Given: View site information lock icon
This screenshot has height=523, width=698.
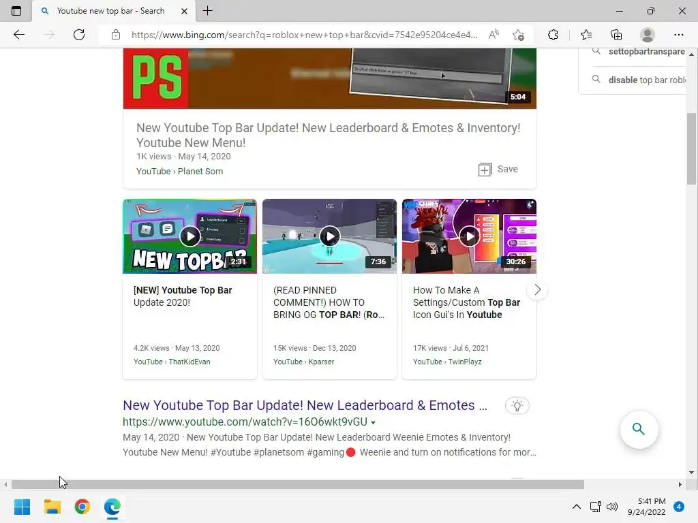Looking at the screenshot, I should [x=116, y=35].
